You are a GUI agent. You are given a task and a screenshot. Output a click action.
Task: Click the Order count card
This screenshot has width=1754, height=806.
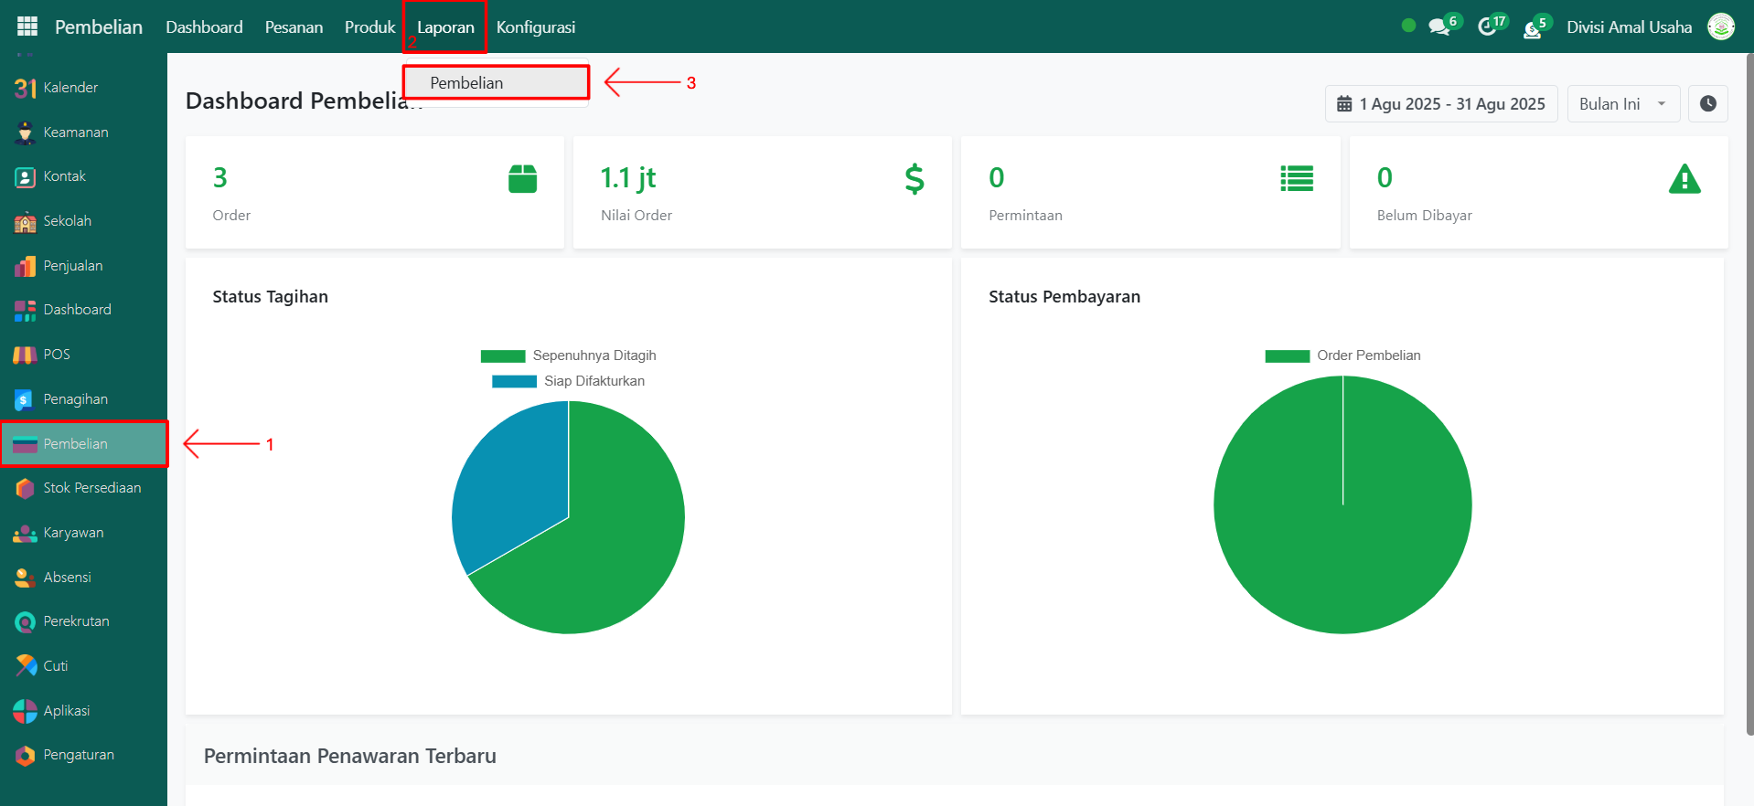(x=374, y=193)
